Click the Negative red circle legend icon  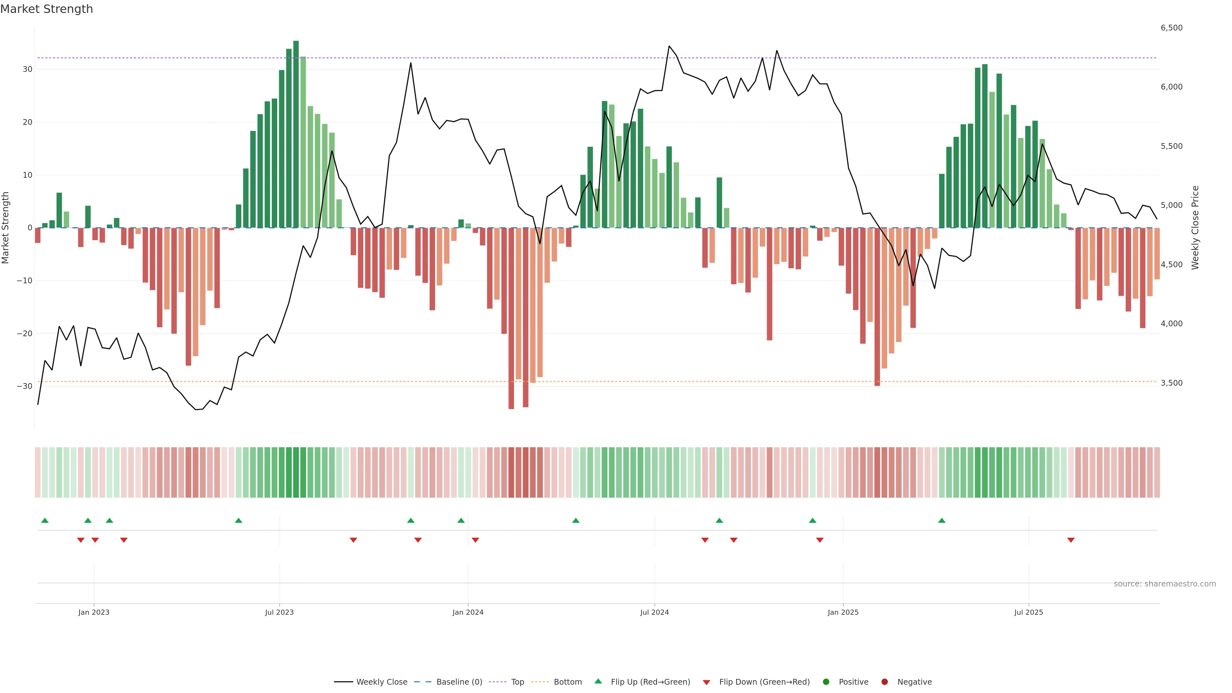click(884, 681)
